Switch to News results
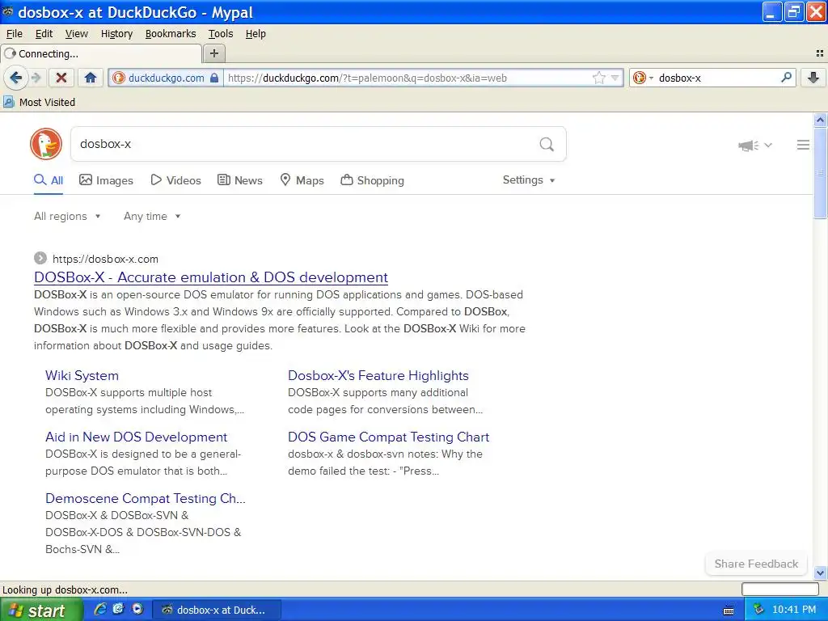828x621 pixels. [x=239, y=180]
